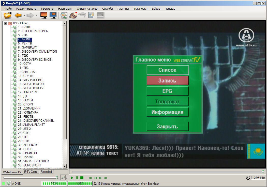Click the open file folder icon
Image resolution: width=267 pixels, height=187 pixels.
coord(8,15)
